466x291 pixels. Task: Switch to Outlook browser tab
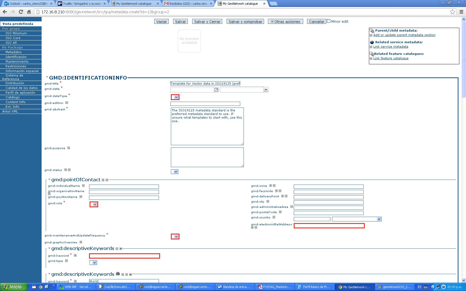click(x=28, y=4)
